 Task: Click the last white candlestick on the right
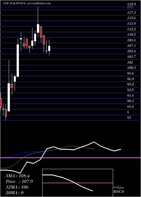[x=49, y=48]
